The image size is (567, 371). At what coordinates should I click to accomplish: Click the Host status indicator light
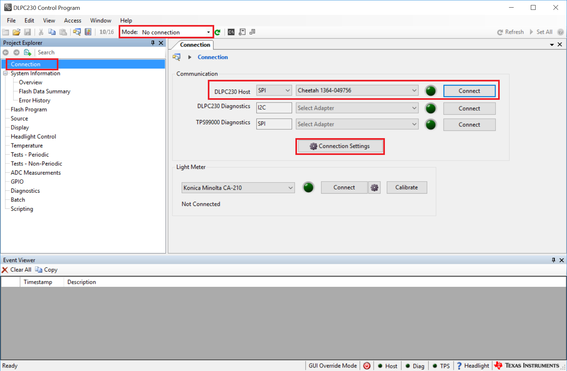tap(380, 366)
